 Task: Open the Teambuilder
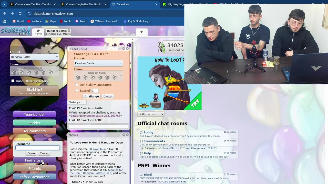35,114
